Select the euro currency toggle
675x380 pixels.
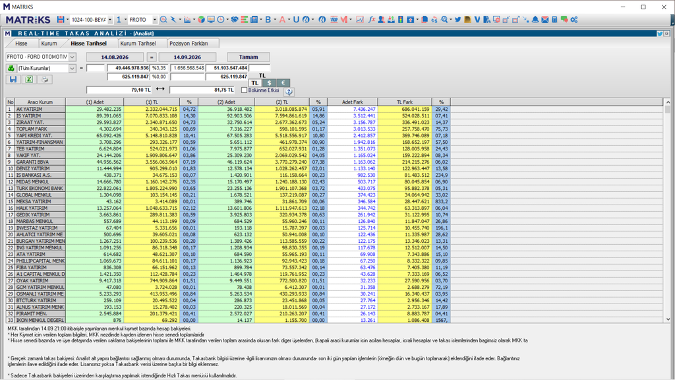pyautogui.click(x=283, y=82)
